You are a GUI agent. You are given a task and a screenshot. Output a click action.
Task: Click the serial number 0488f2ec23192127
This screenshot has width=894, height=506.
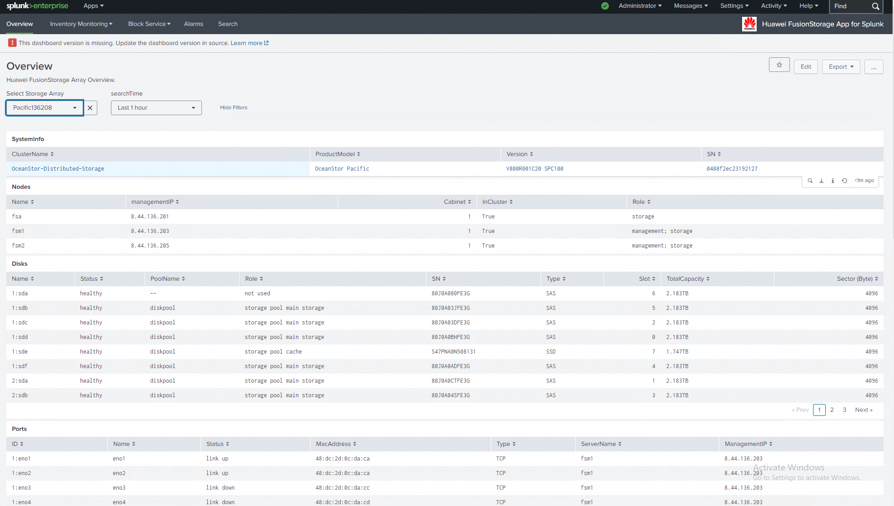pyautogui.click(x=732, y=169)
